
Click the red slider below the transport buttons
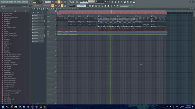coord(42,6)
